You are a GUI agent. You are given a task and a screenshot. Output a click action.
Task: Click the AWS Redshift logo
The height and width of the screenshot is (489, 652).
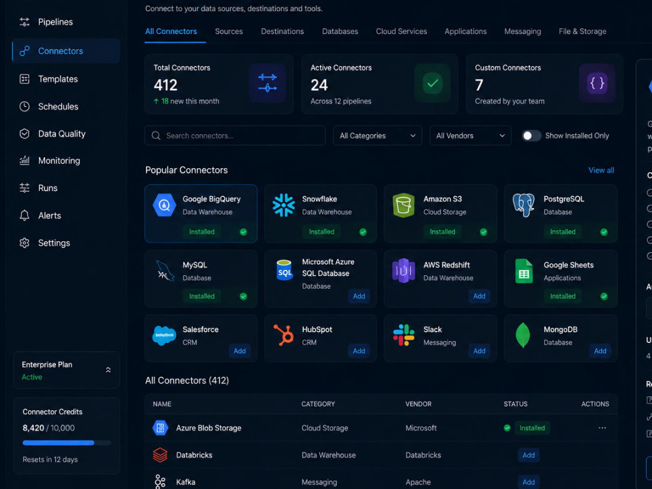404,271
